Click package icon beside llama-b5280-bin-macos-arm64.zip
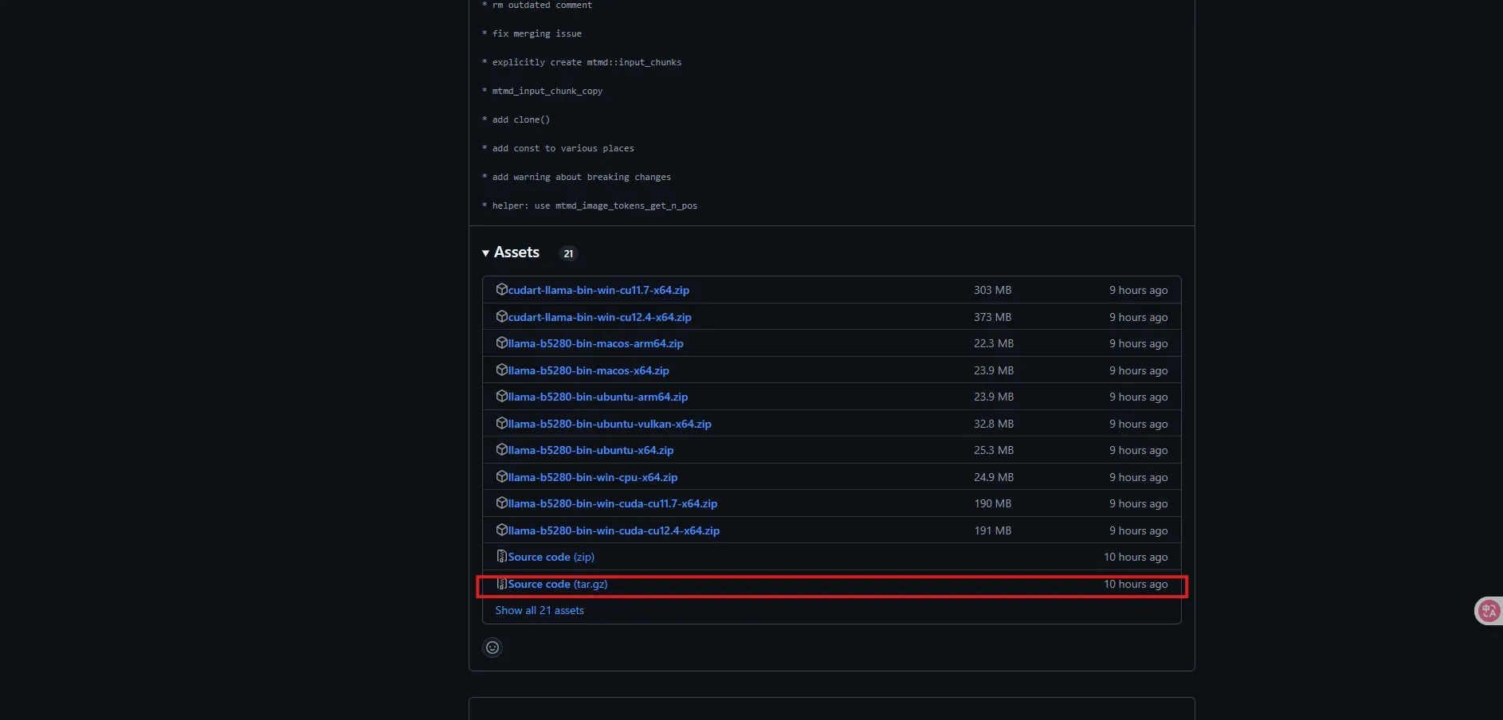Screen dimensions: 1503x720 [501, 343]
